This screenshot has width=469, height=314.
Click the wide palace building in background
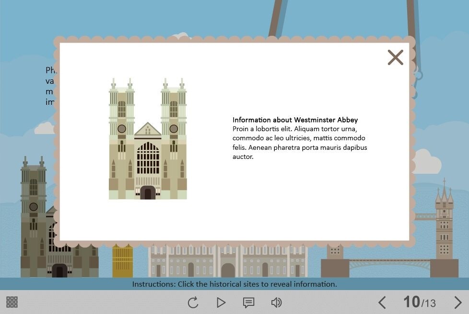click(x=228, y=260)
